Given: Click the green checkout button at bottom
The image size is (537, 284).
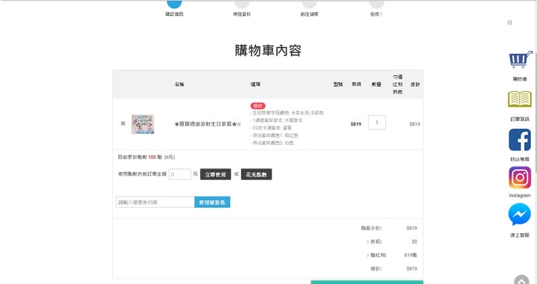Looking at the screenshot, I should click(x=367, y=282).
